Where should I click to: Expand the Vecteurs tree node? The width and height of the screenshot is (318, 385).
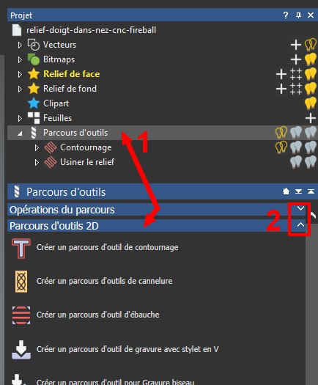tap(20, 45)
